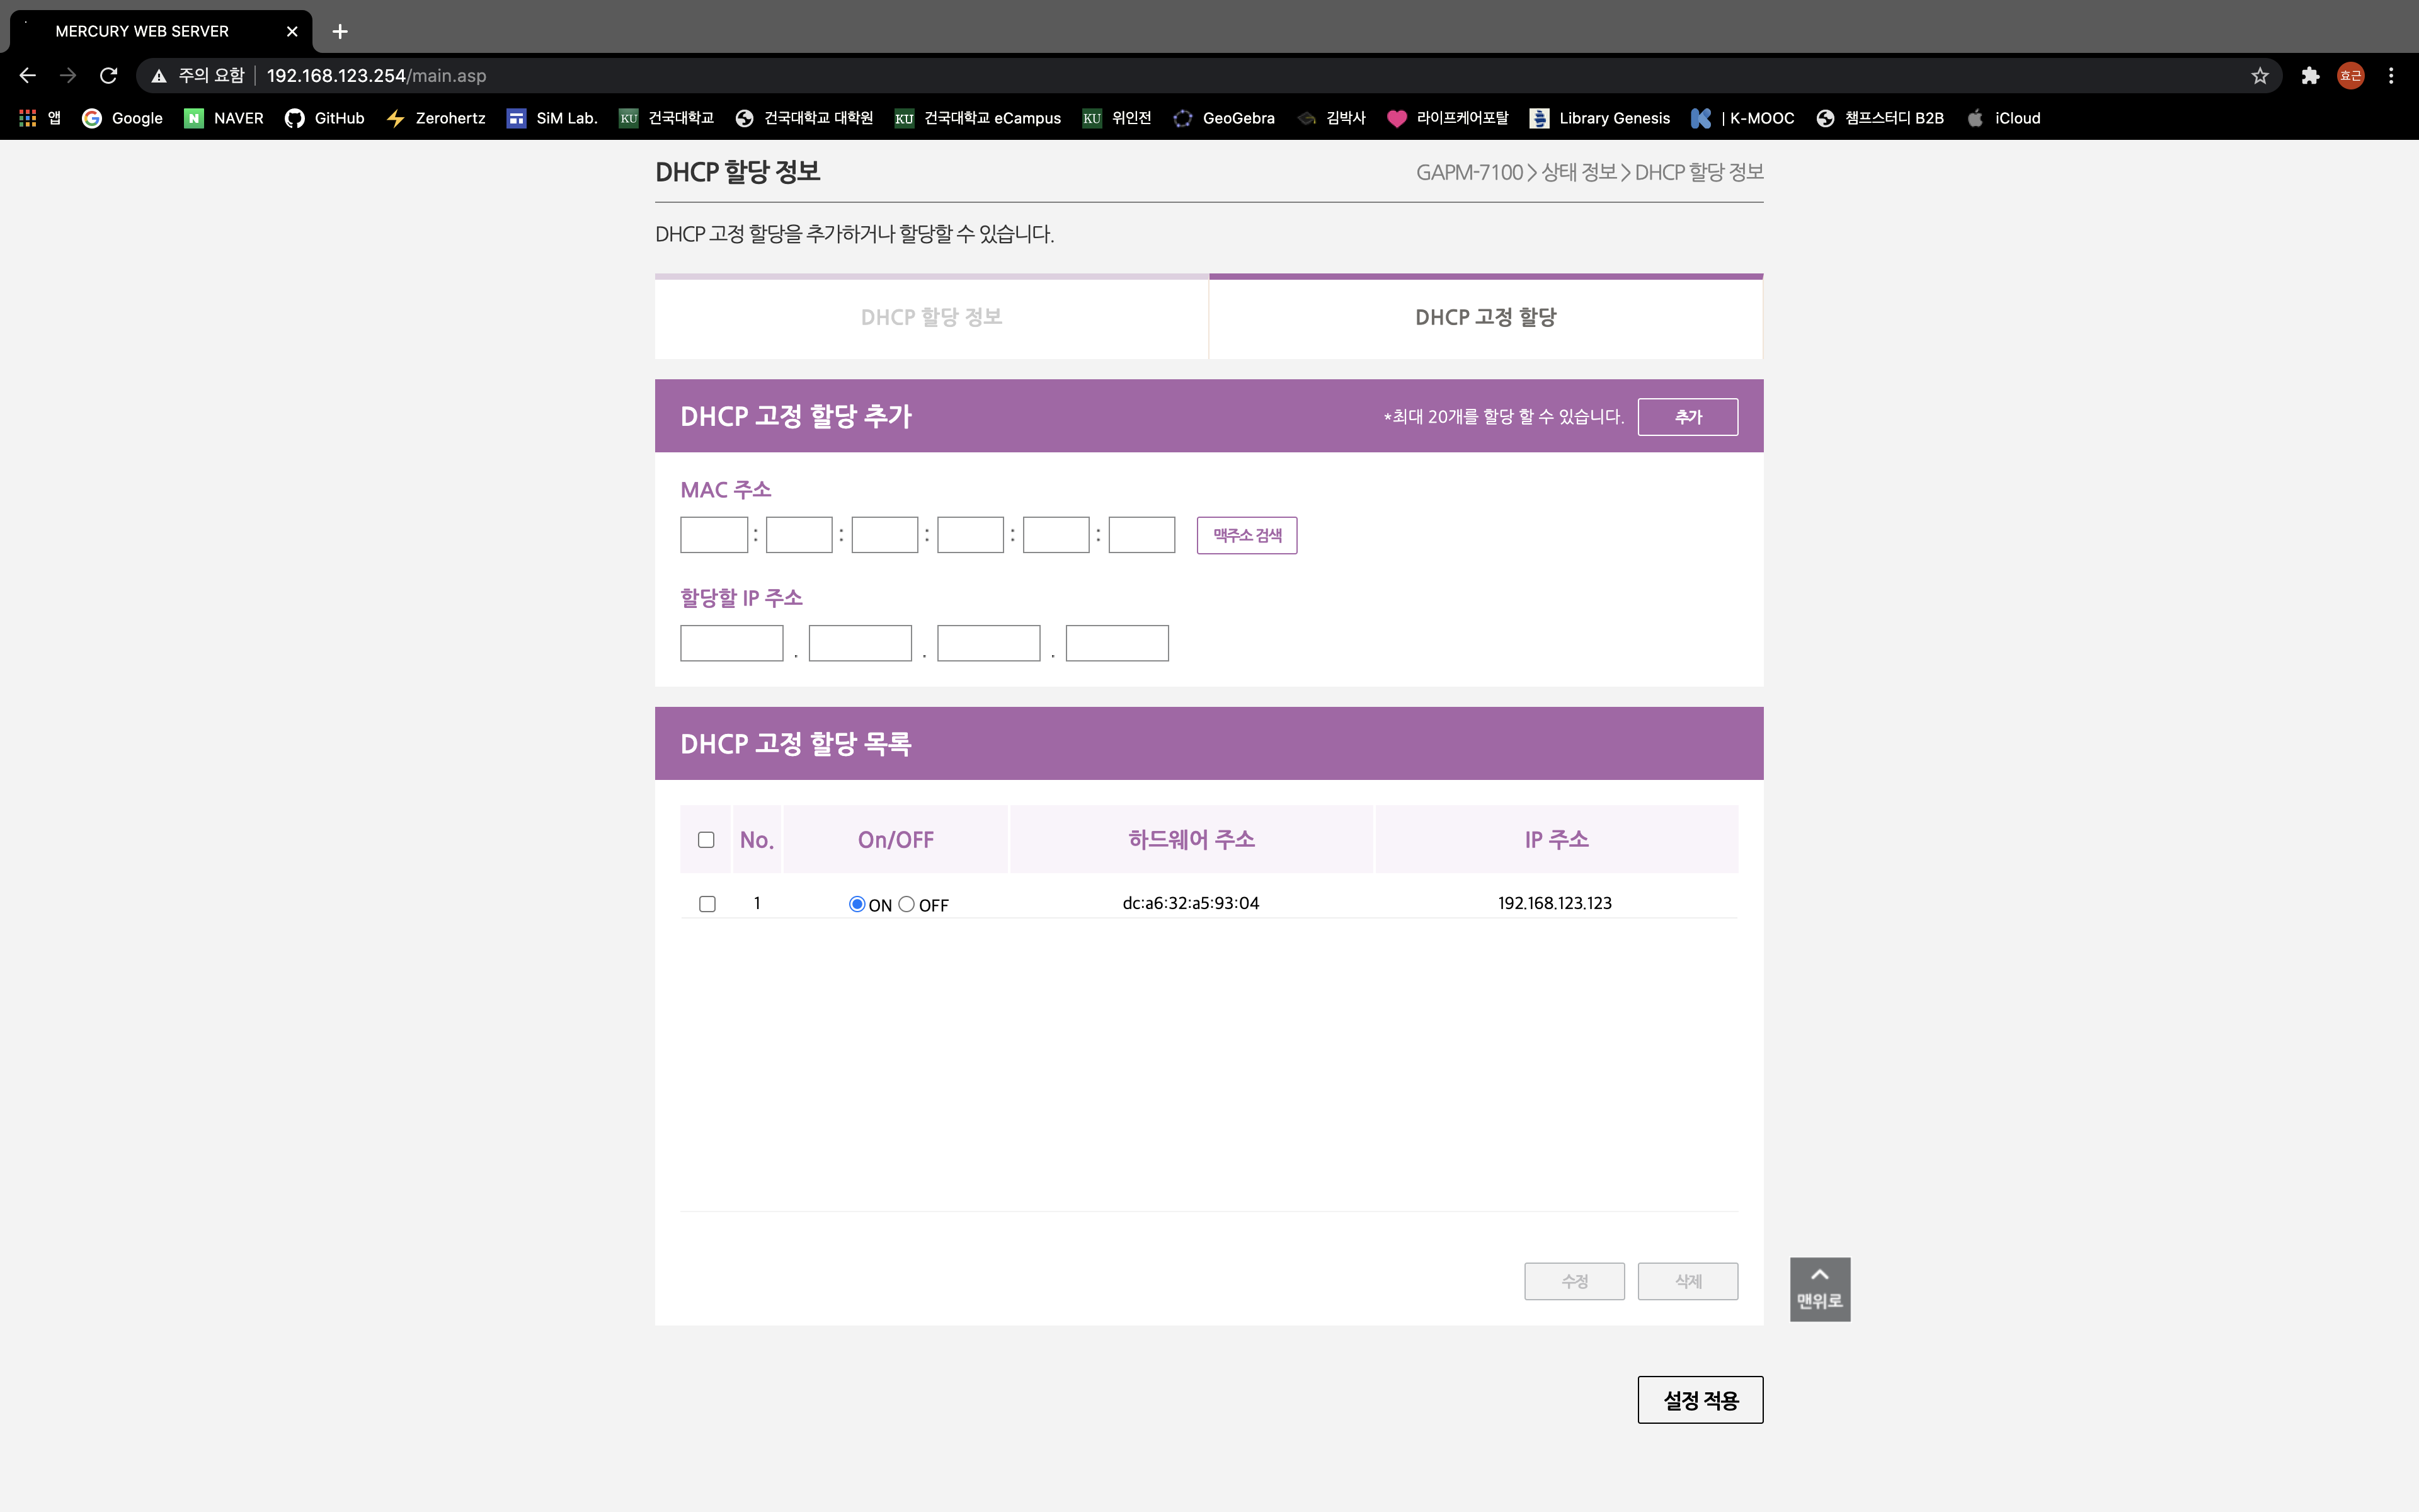Open Chrome's three-dot menu

pyautogui.click(x=2391, y=75)
